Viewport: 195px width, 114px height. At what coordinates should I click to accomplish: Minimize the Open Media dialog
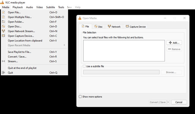click(x=165, y=18)
